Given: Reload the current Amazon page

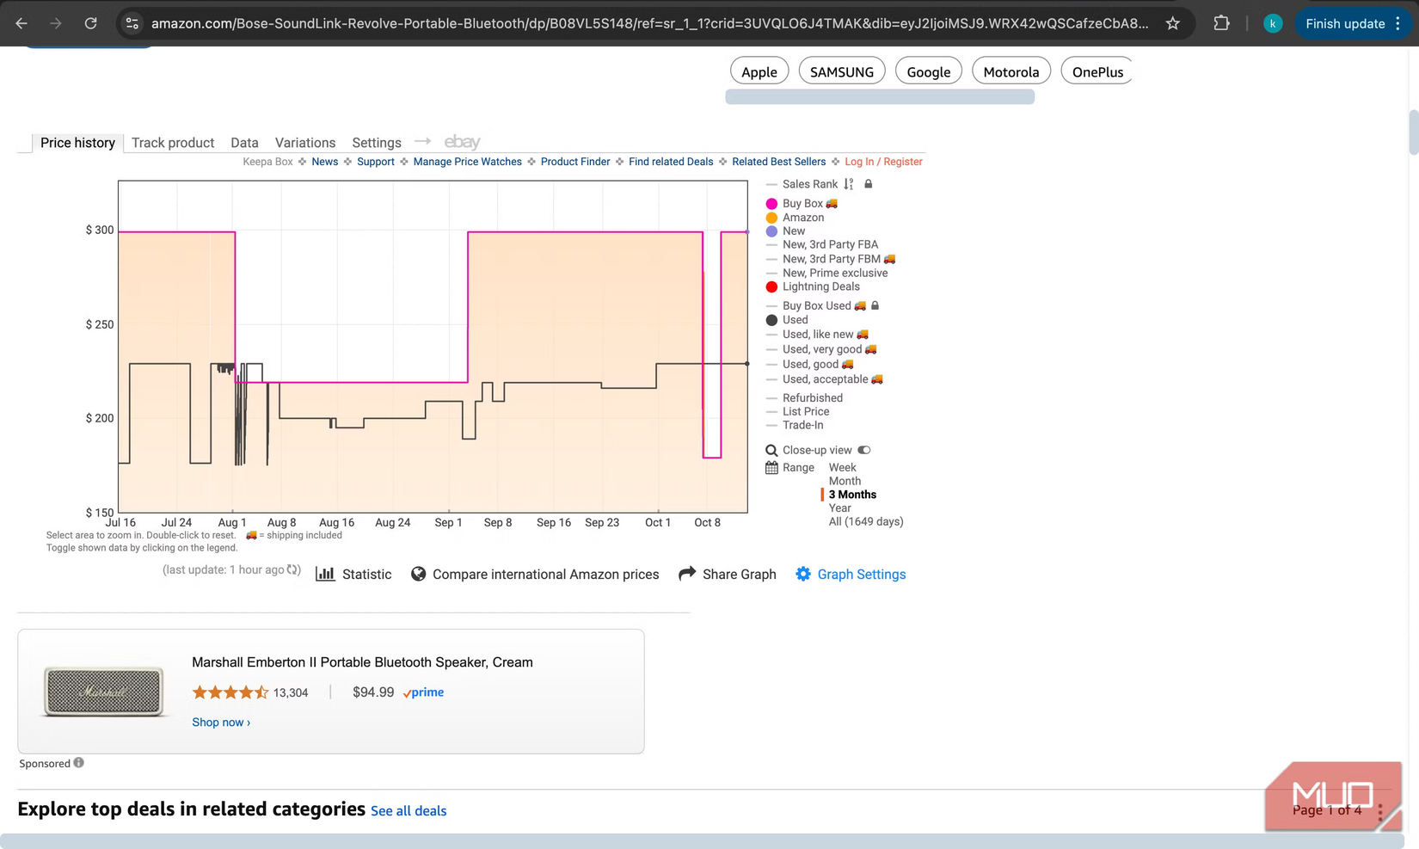Looking at the screenshot, I should pos(90,23).
